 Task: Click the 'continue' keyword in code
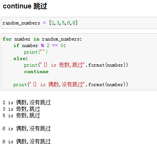coord(36,72)
